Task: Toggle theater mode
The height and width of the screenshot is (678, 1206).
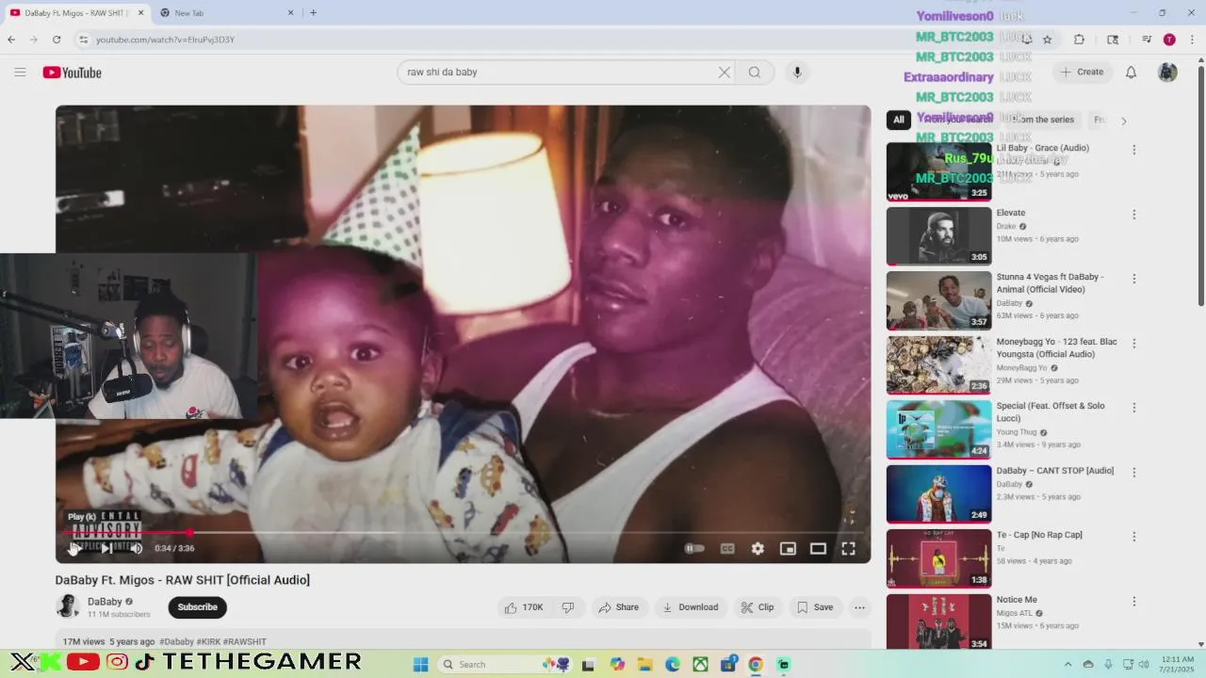Action: (818, 548)
